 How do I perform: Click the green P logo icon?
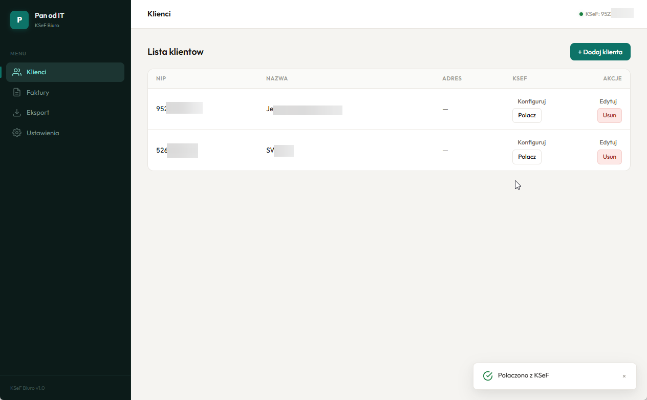(19, 20)
